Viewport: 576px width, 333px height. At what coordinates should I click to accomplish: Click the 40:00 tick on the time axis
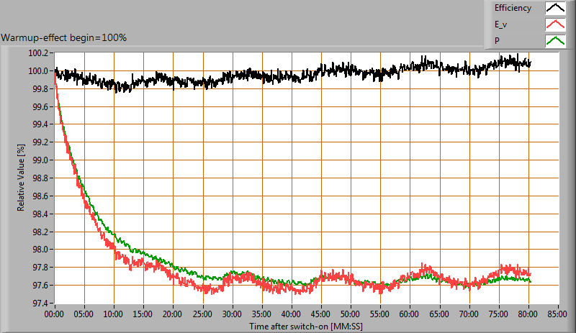point(291,314)
